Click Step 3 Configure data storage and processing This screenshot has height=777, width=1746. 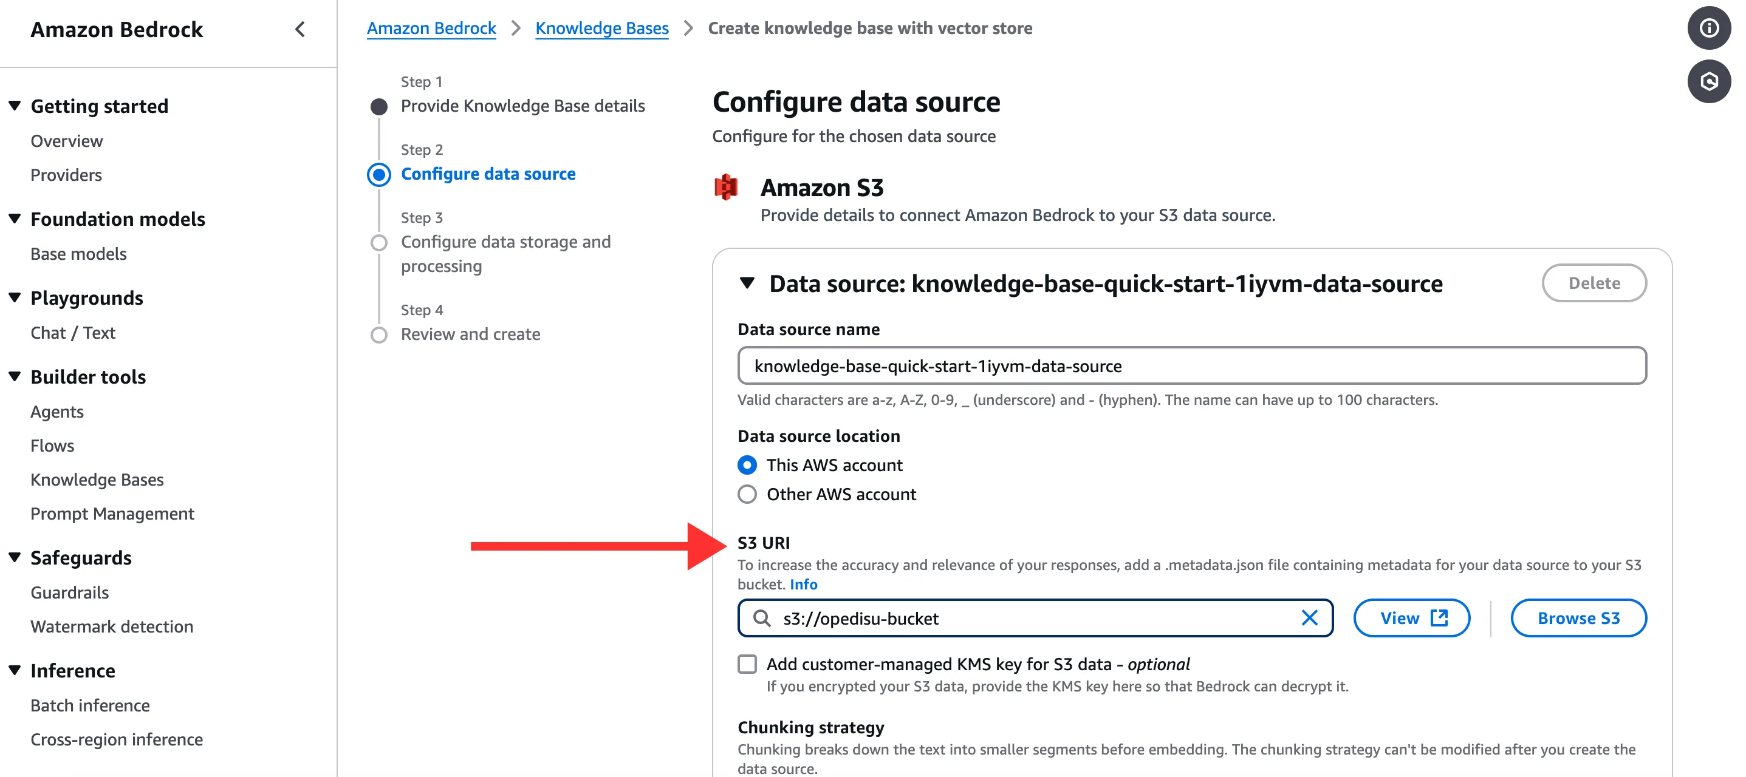[x=505, y=254]
